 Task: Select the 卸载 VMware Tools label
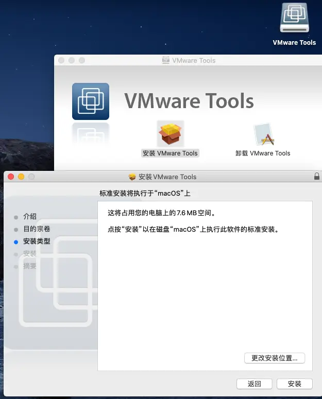click(x=263, y=153)
